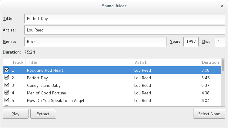Close the Sound Juicer window
Screen dimensions: 228x128
tap(222, 5)
